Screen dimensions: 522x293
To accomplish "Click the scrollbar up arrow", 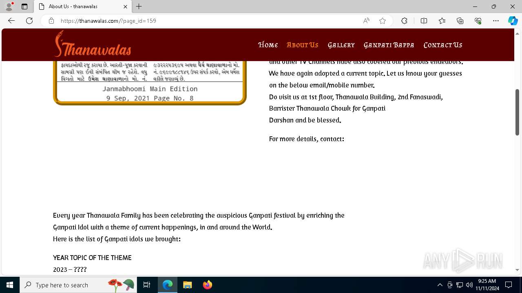I will click(517, 33).
